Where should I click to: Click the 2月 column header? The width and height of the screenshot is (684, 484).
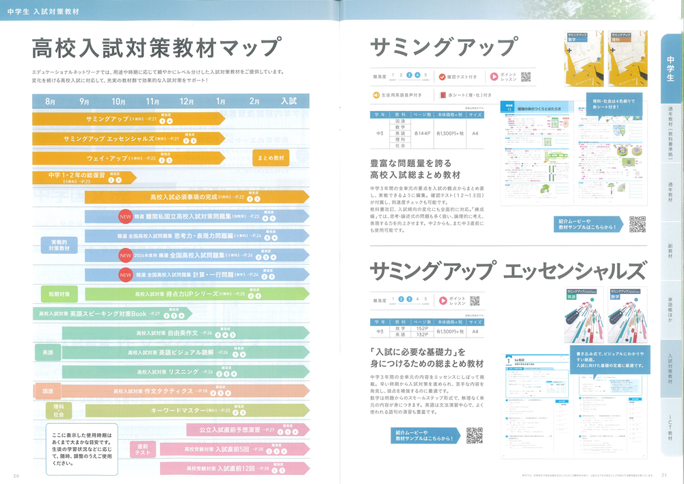pos(254,101)
